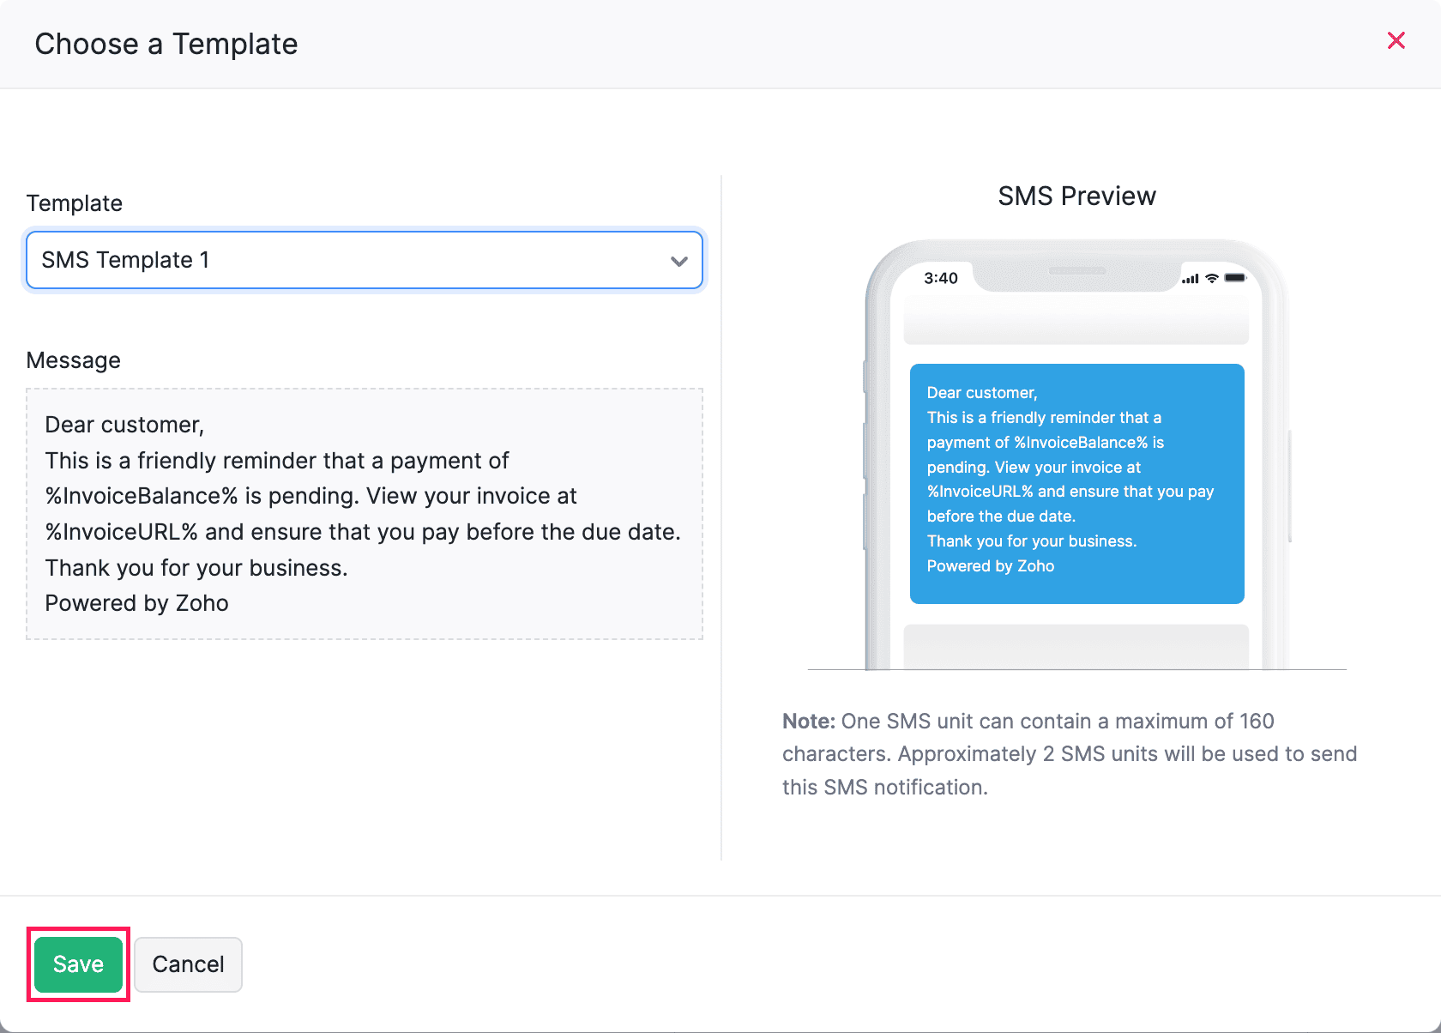Viewport: 1441px width, 1033px height.
Task: Click the Wi-Fi icon in phone preview
Action: (1212, 278)
